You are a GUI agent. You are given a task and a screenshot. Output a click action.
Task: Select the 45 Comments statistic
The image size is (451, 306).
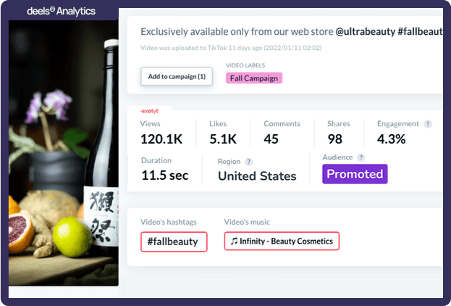(271, 138)
